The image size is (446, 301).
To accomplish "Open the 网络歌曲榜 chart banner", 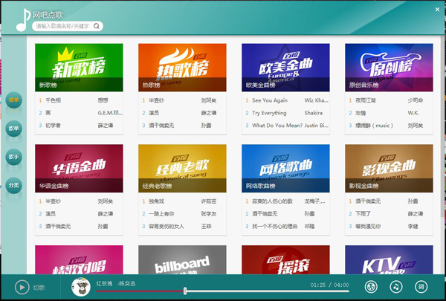I will (285, 169).
